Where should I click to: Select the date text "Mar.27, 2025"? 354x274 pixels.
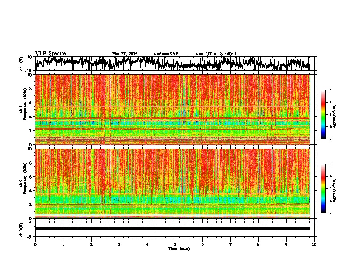[125, 54]
